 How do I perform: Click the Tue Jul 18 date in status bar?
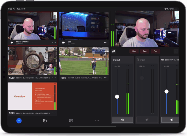coord(21,9)
